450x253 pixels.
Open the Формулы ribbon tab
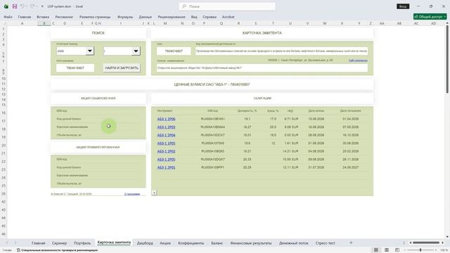tap(125, 17)
